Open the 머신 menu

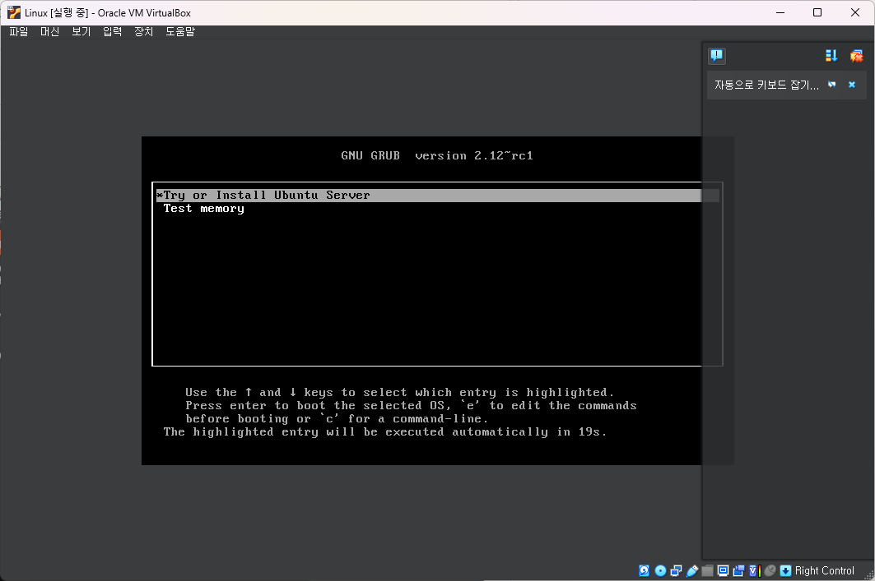(x=49, y=32)
